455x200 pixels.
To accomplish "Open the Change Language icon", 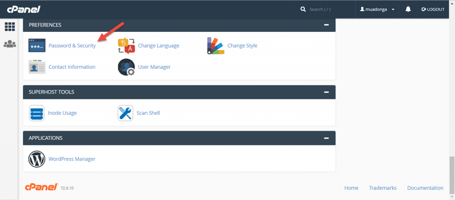I will pos(126,46).
